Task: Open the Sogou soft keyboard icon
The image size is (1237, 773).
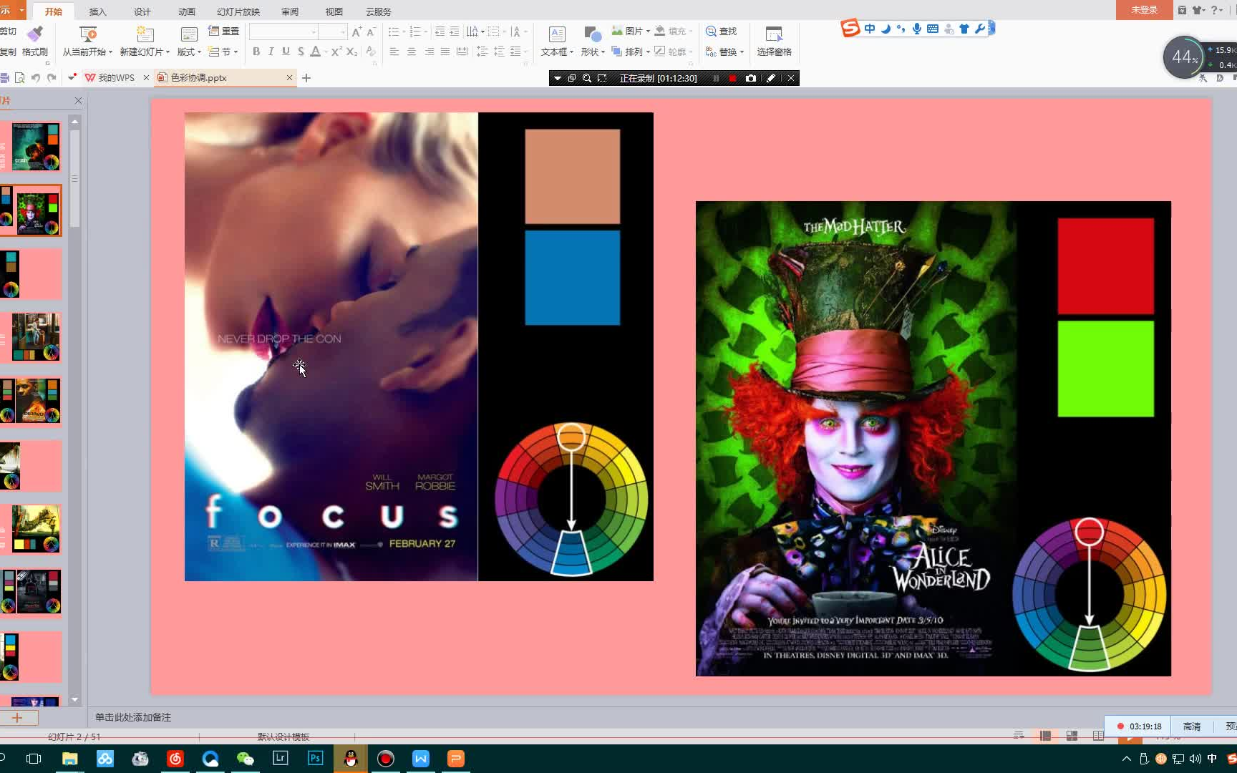Action: pos(932,29)
